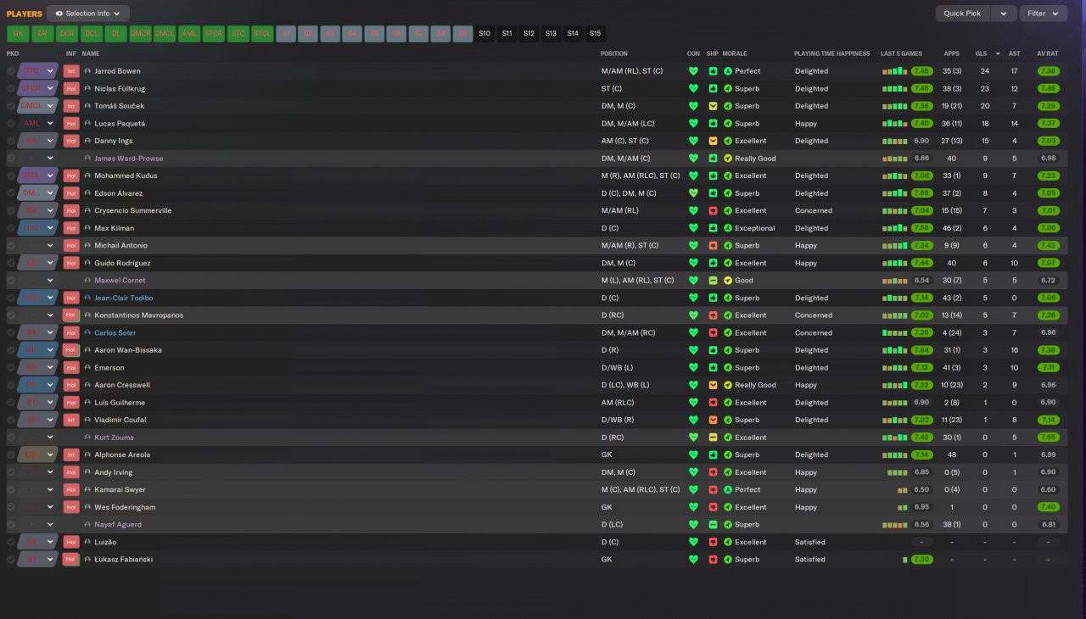
Task: Open Mohammed Kudus' picked position dropdown
Action: pos(50,176)
